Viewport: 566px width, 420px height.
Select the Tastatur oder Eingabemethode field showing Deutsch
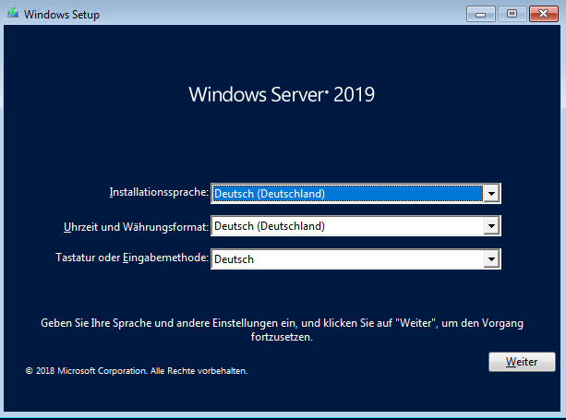355,258
